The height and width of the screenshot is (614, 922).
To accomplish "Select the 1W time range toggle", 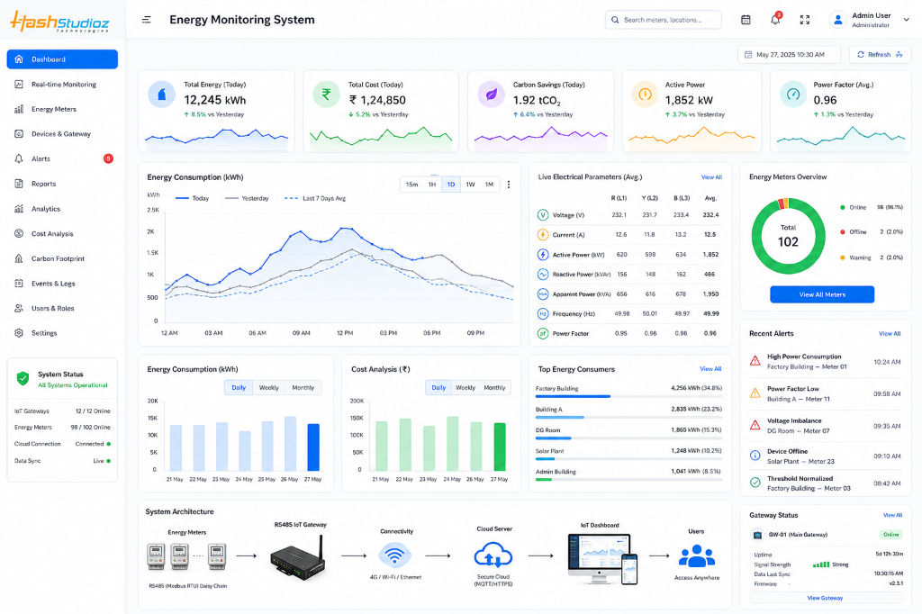I will (x=470, y=185).
